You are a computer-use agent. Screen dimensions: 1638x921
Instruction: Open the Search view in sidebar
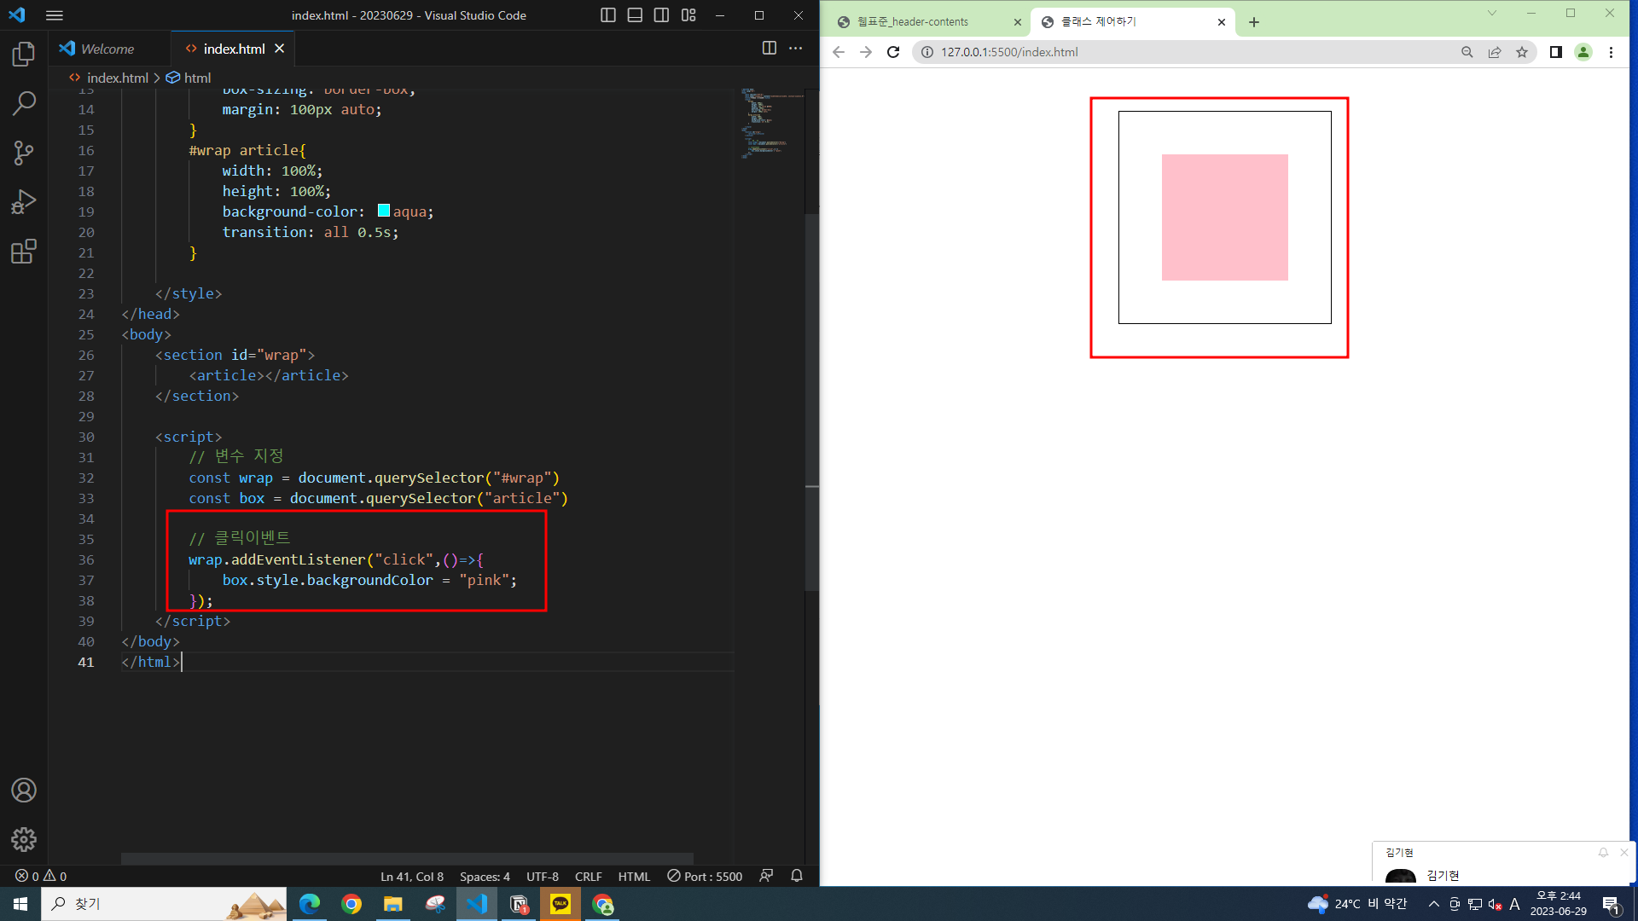(24, 104)
